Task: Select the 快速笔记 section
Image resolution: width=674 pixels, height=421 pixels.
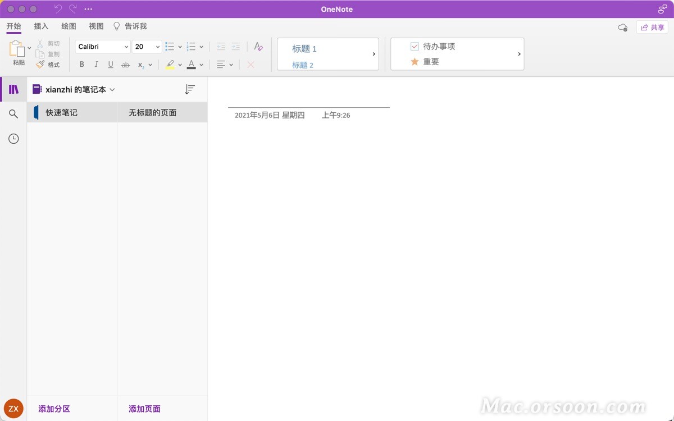Action: (62, 112)
